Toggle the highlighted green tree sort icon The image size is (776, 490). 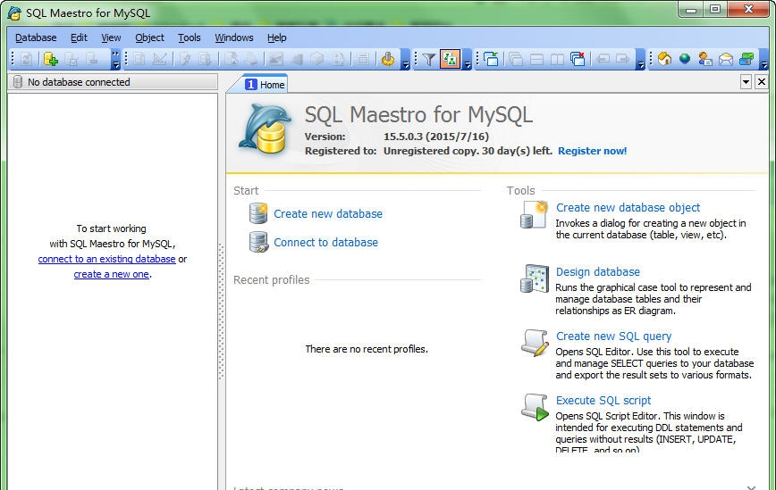(450, 59)
